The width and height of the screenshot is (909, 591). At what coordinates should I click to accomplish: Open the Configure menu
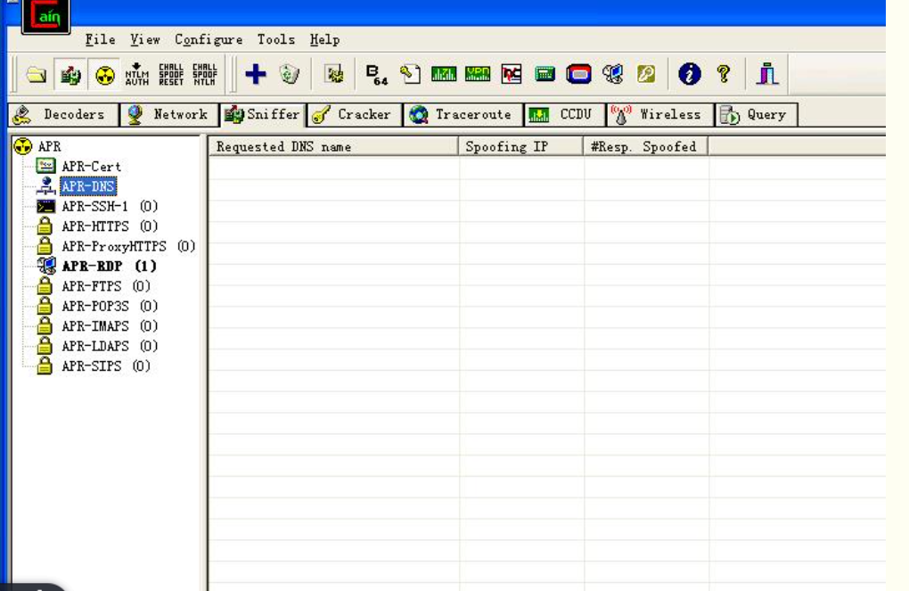point(209,39)
